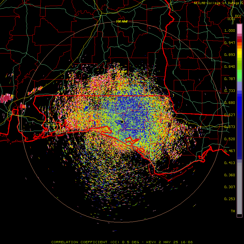The width and height of the screenshot is (244, 244).
Task: Click the 0.520 legend value
Action: 230,139
